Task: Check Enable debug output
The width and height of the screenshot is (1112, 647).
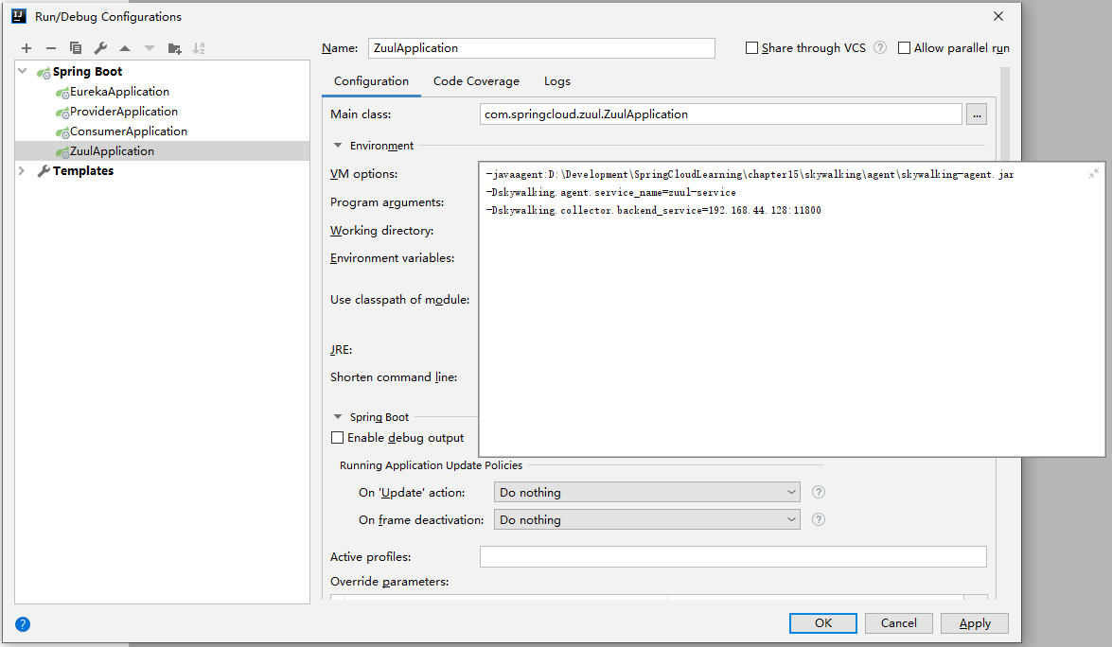Action: 338,438
